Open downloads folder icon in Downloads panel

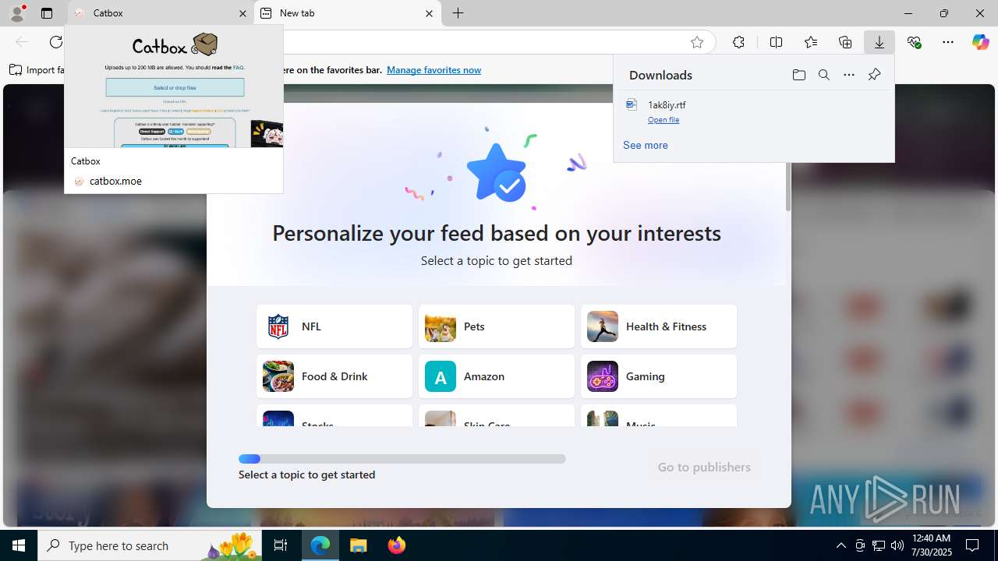click(x=798, y=75)
